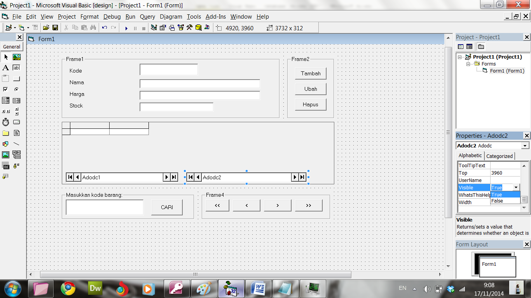Collapse the Project1 node in Project Explorer
This screenshot has width=531, height=298.
coord(460,57)
